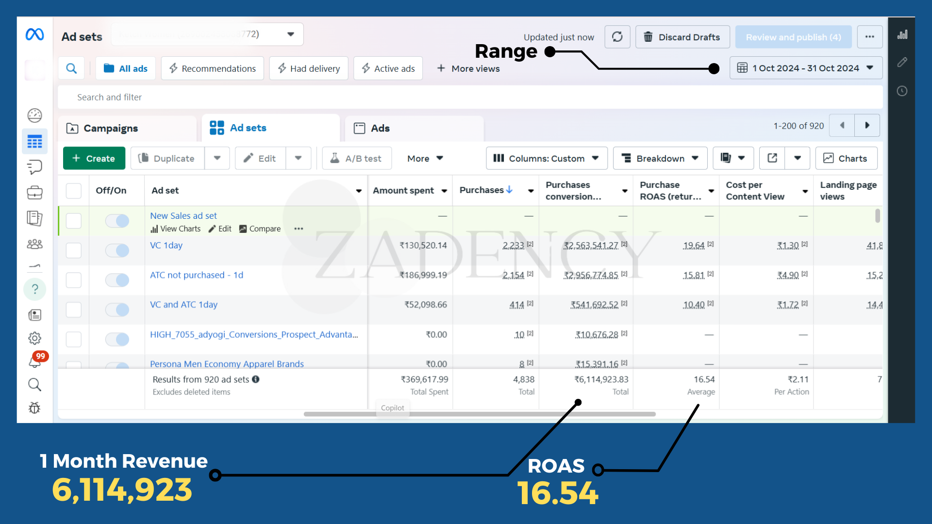Open the history clock icon
Viewport: 932px width, 524px height.
click(902, 91)
